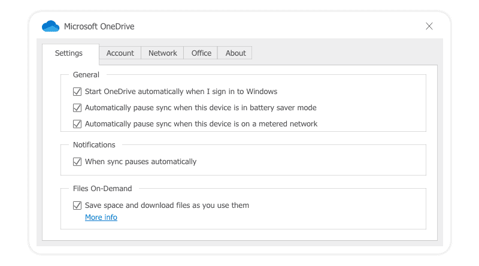Click the Notifications group label
The height and width of the screenshot is (266, 479).
coord(94,145)
